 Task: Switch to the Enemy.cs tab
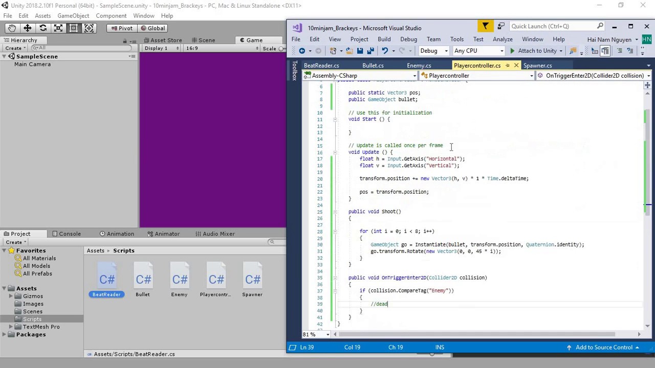(419, 65)
